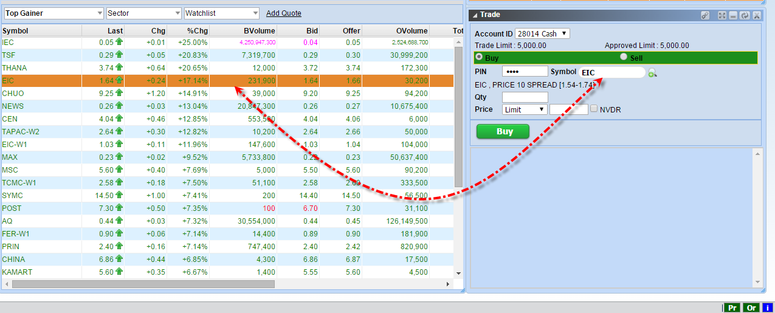Refresh the Trade panel
775x313 pixels.
pyautogui.click(x=745, y=15)
